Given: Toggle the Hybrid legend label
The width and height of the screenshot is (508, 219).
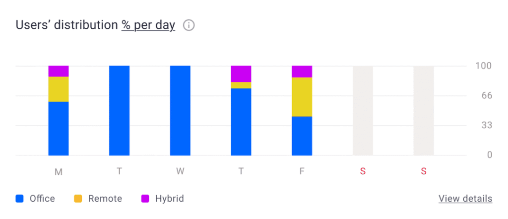Looking at the screenshot, I should [169, 199].
